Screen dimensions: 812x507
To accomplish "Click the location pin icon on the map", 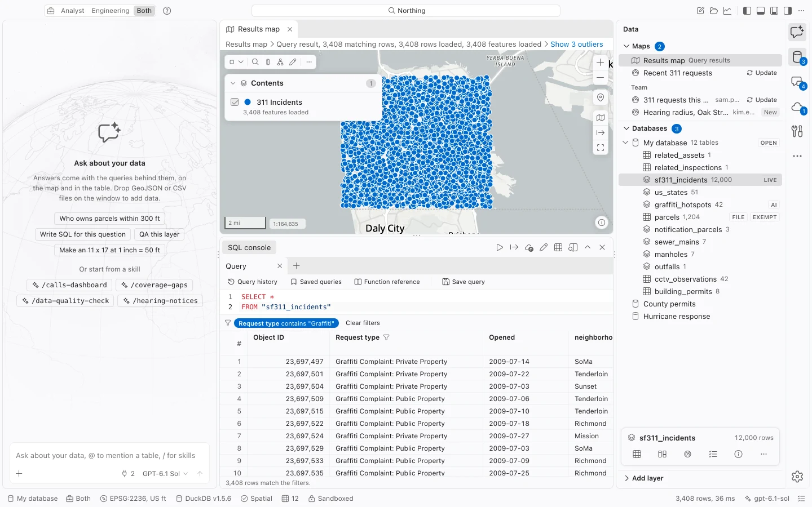I will pos(601,97).
